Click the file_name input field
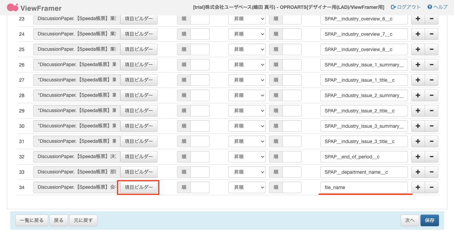The width and height of the screenshot is (454, 231). [x=364, y=187]
